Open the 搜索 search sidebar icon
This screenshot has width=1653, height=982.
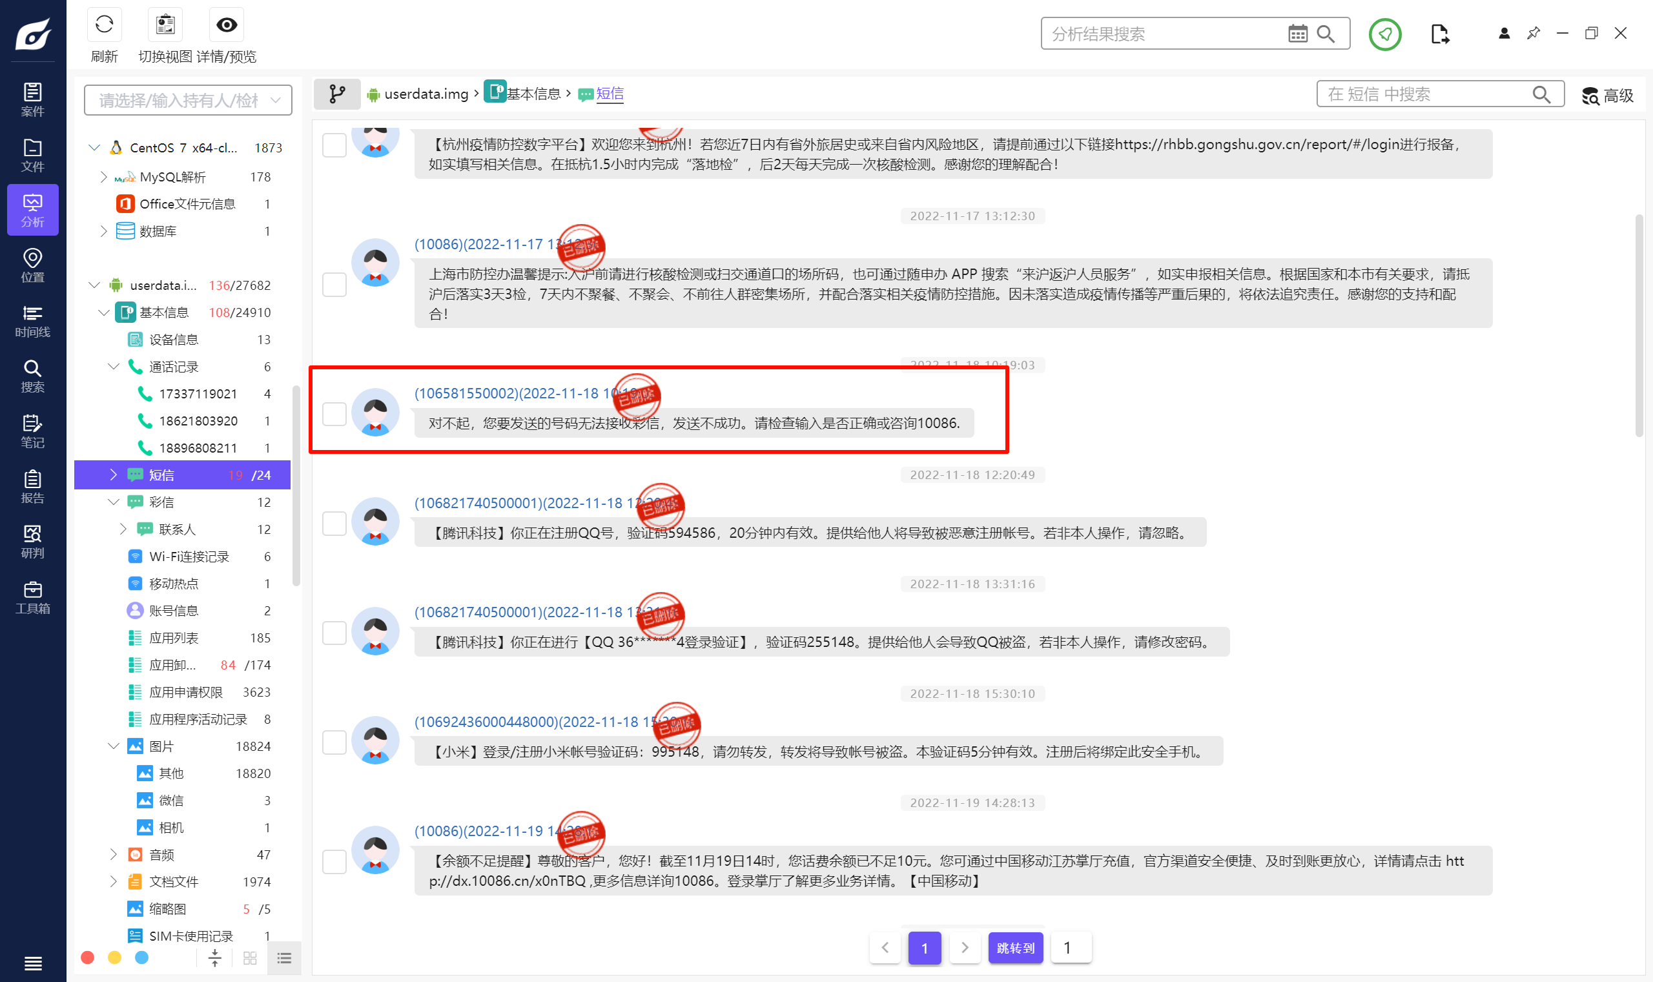pyautogui.click(x=32, y=376)
